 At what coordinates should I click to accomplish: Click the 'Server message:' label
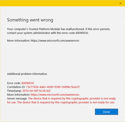click(17, 99)
